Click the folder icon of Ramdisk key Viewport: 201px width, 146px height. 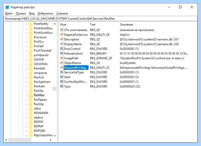point(30,68)
